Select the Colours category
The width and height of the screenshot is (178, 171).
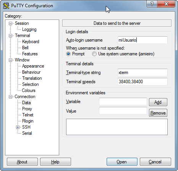29,90
